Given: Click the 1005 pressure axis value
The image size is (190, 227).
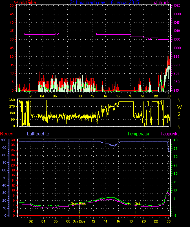Looking at the screenshot, I should click(177, 39).
